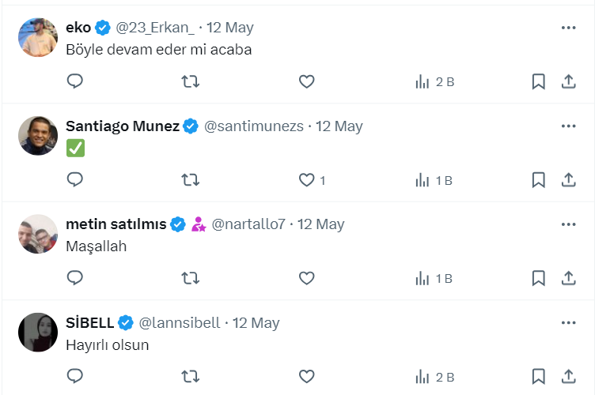The image size is (595, 395).
Task: Click the affiliate badge next to metin satılmıs
Action: [199, 224]
